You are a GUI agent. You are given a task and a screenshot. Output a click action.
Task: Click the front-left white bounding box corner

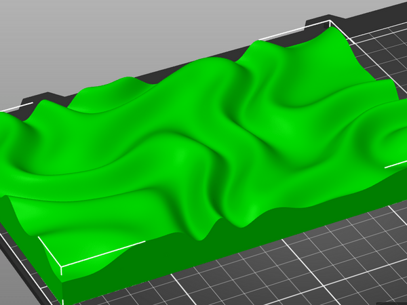62,268
